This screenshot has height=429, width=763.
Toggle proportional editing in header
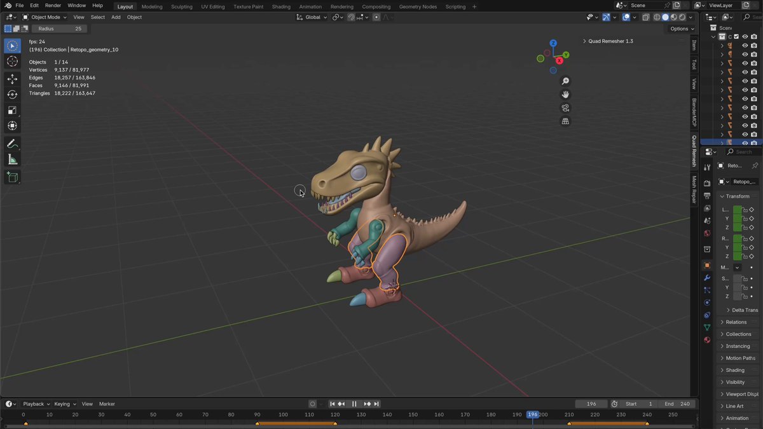(x=376, y=17)
